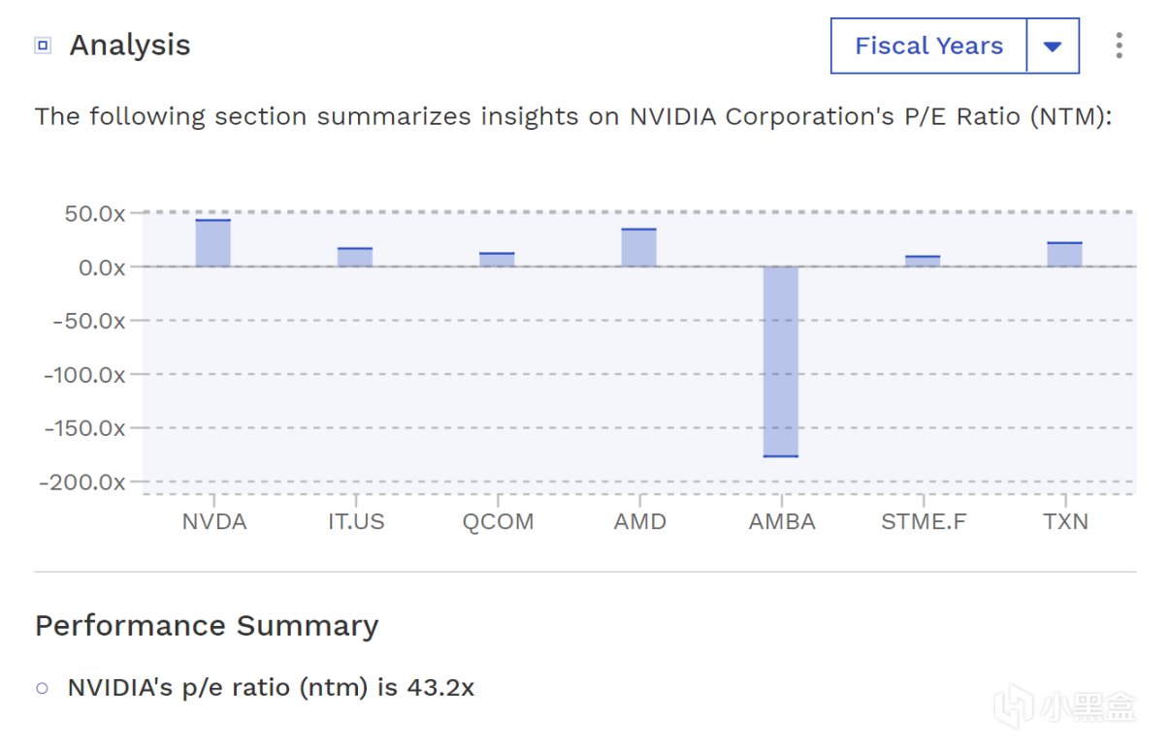Click the negative AMBA bar
This screenshot has height=748, width=1170.
pyautogui.click(x=781, y=360)
